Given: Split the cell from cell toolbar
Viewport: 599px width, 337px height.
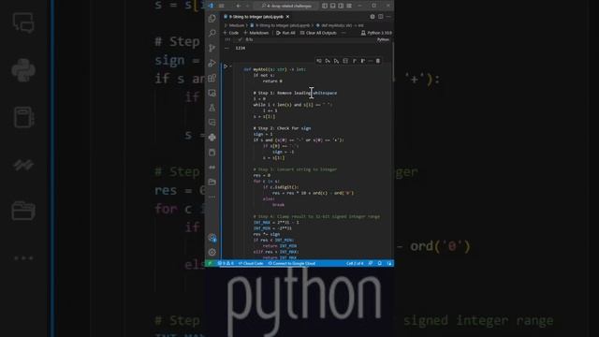Looking at the screenshot, I should click(345, 61).
